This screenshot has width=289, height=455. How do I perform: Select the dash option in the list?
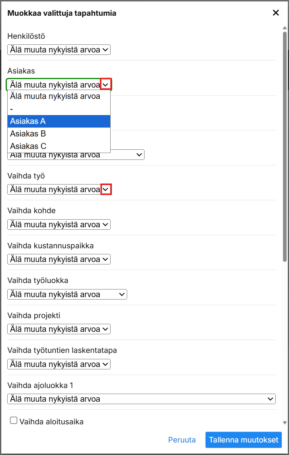59,109
